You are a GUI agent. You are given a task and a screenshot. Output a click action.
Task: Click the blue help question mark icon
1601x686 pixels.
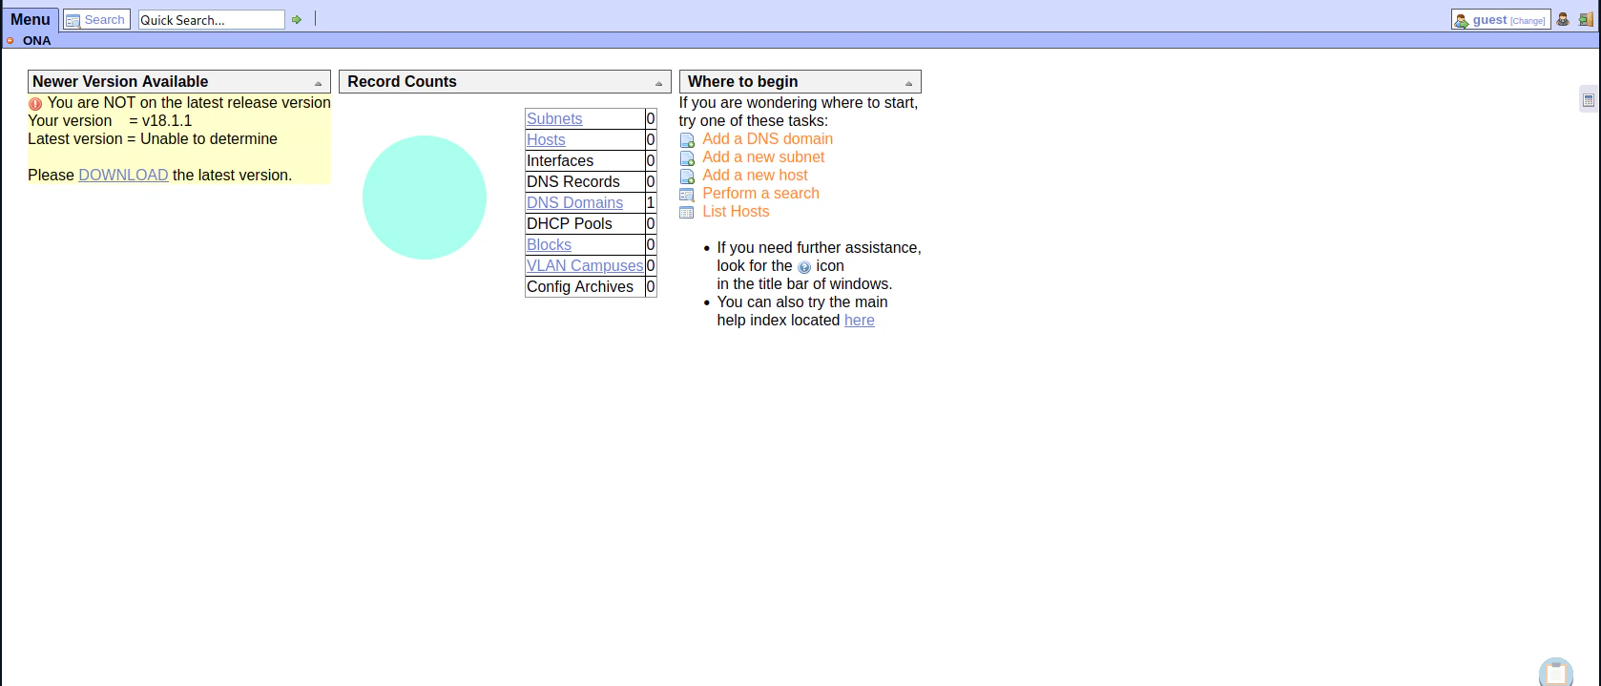(x=804, y=267)
